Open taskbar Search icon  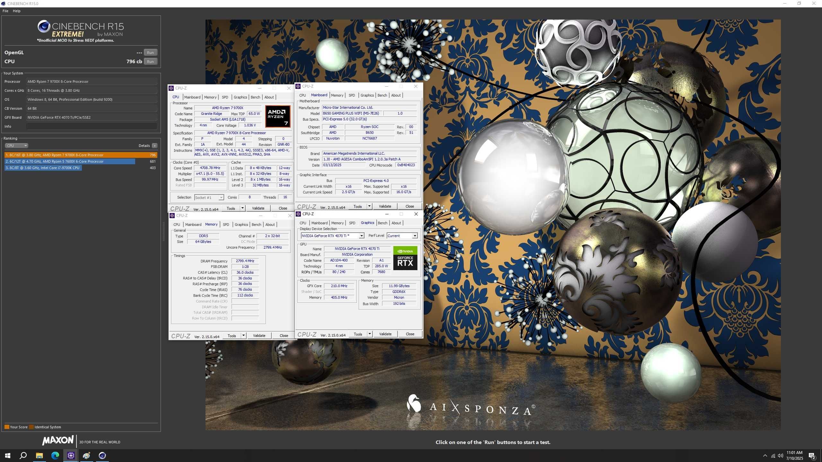pos(23,456)
